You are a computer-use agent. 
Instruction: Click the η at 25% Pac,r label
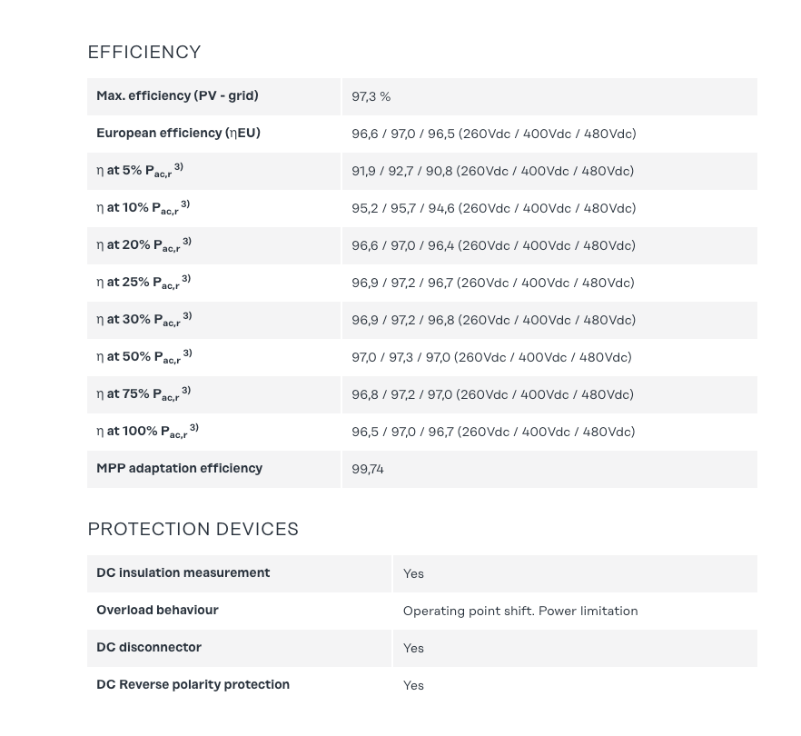[143, 283]
